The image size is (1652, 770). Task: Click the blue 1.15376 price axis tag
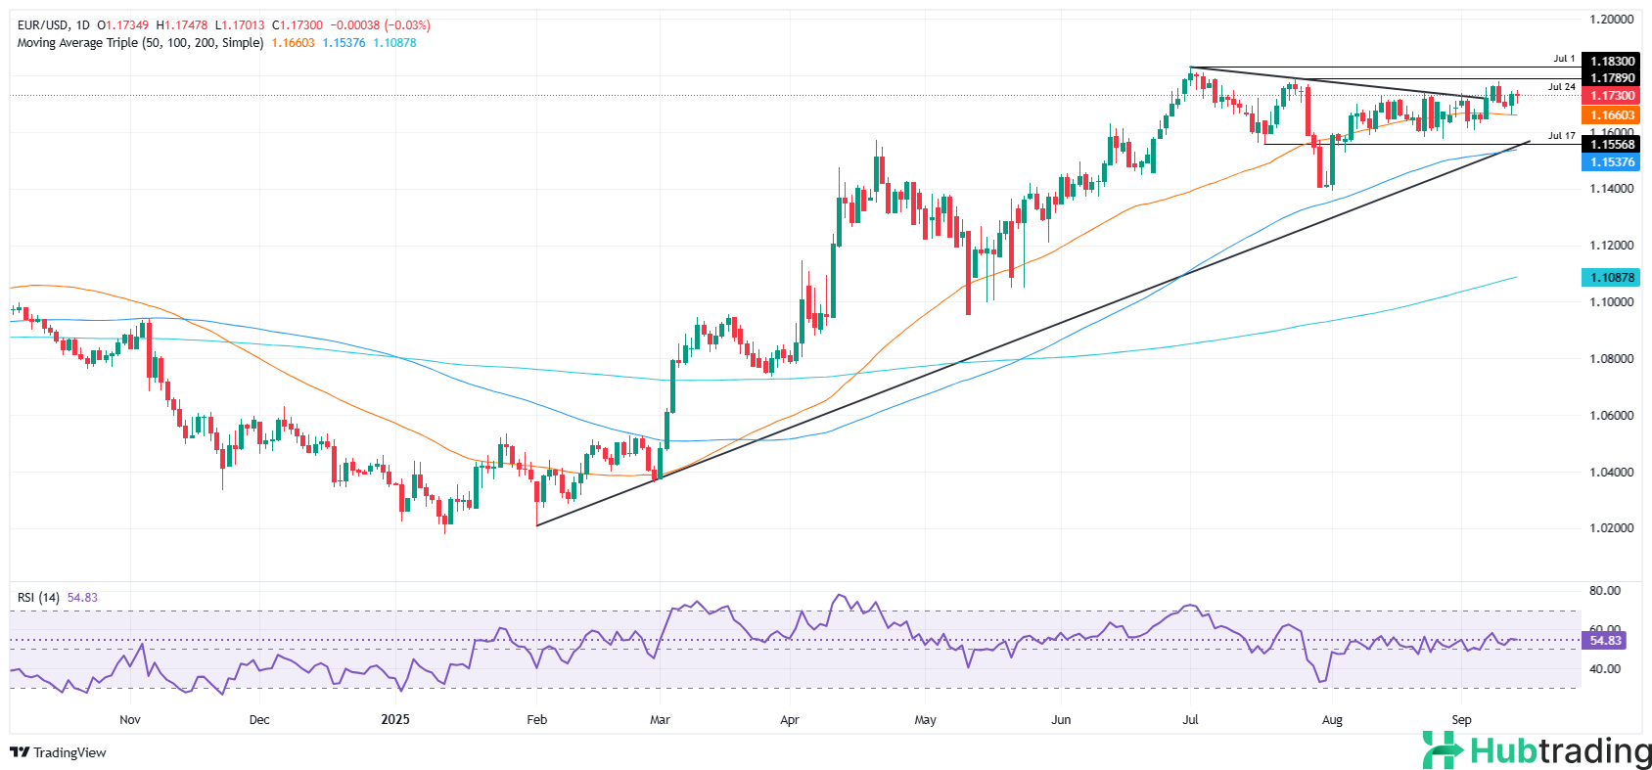point(1611,162)
